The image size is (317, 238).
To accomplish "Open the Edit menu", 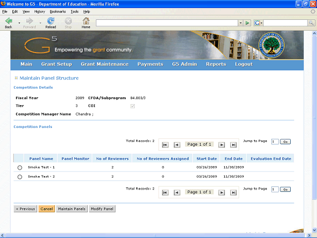I will tap(15, 11).
